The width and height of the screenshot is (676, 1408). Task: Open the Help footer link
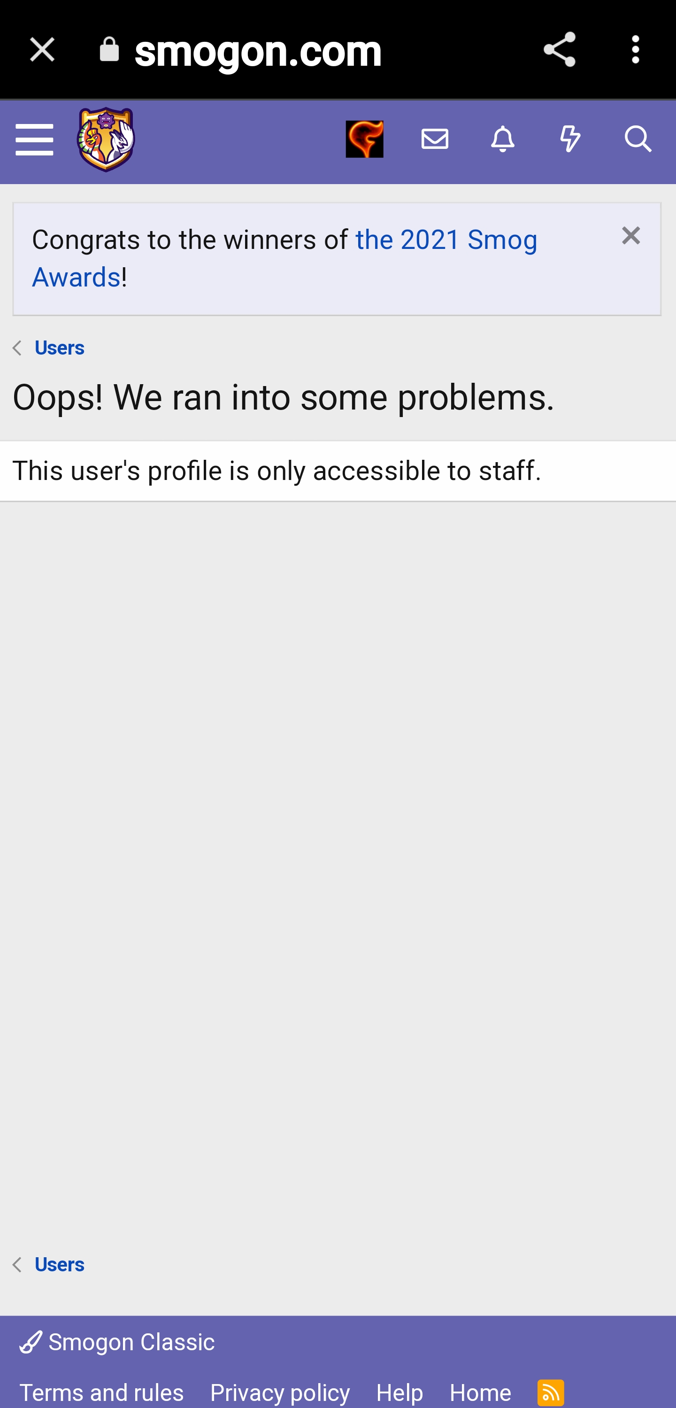coord(399,1392)
